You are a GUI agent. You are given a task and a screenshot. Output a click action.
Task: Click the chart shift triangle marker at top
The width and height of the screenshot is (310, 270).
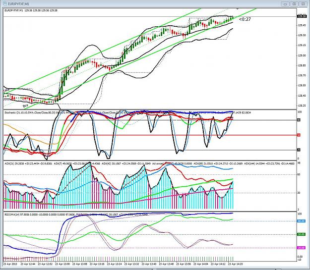pyautogui.click(x=237, y=9)
